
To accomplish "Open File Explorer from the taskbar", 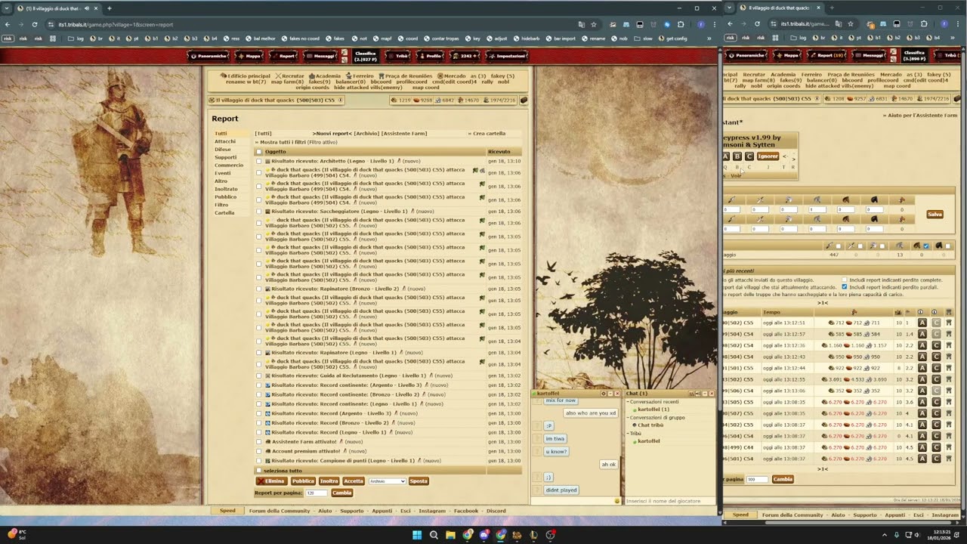I will [x=450, y=535].
